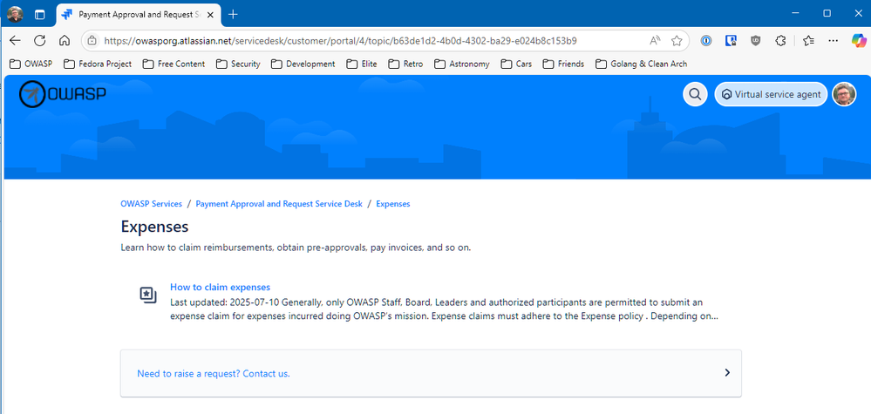This screenshot has height=414, width=871.
Task: Click the address bar URL
Action: tap(341, 40)
